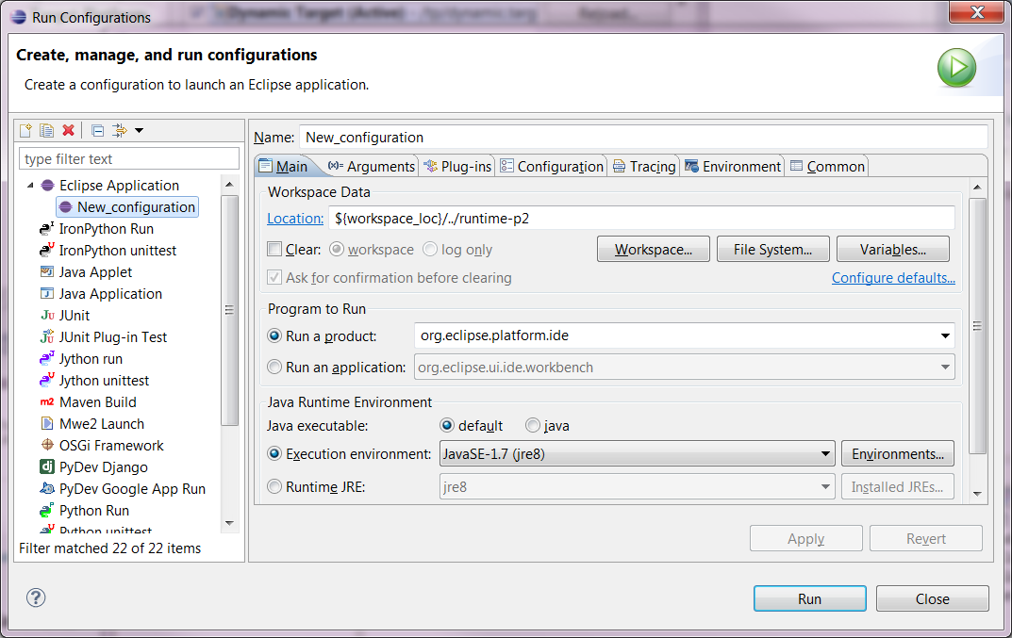Open the Configure defaults... link
The width and height of the screenshot is (1012, 638).
point(893,278)
